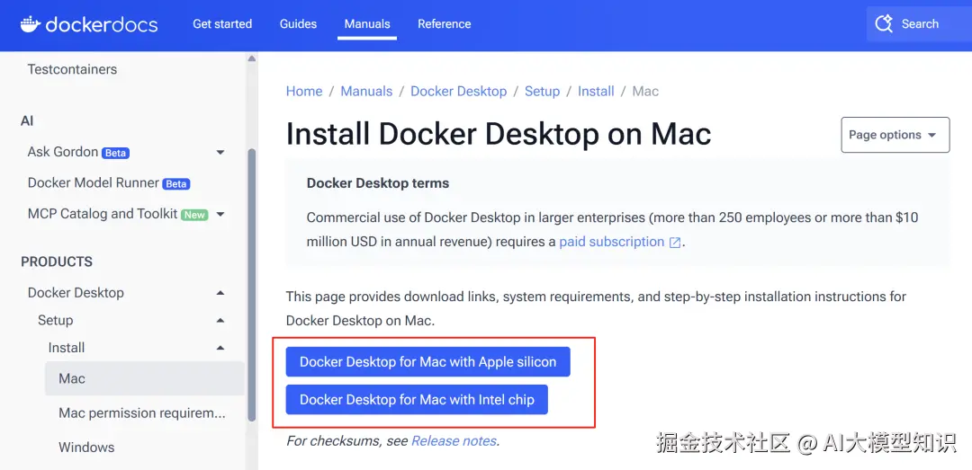
Task: Open Ask Gordon in the sidebar
Action: coord(63,152)
